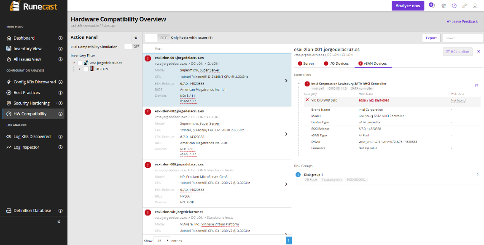Click info icon next to HW Compatibility
This screenshot has height=245, width=484.
pyautogui.click(x=61, y=114)
